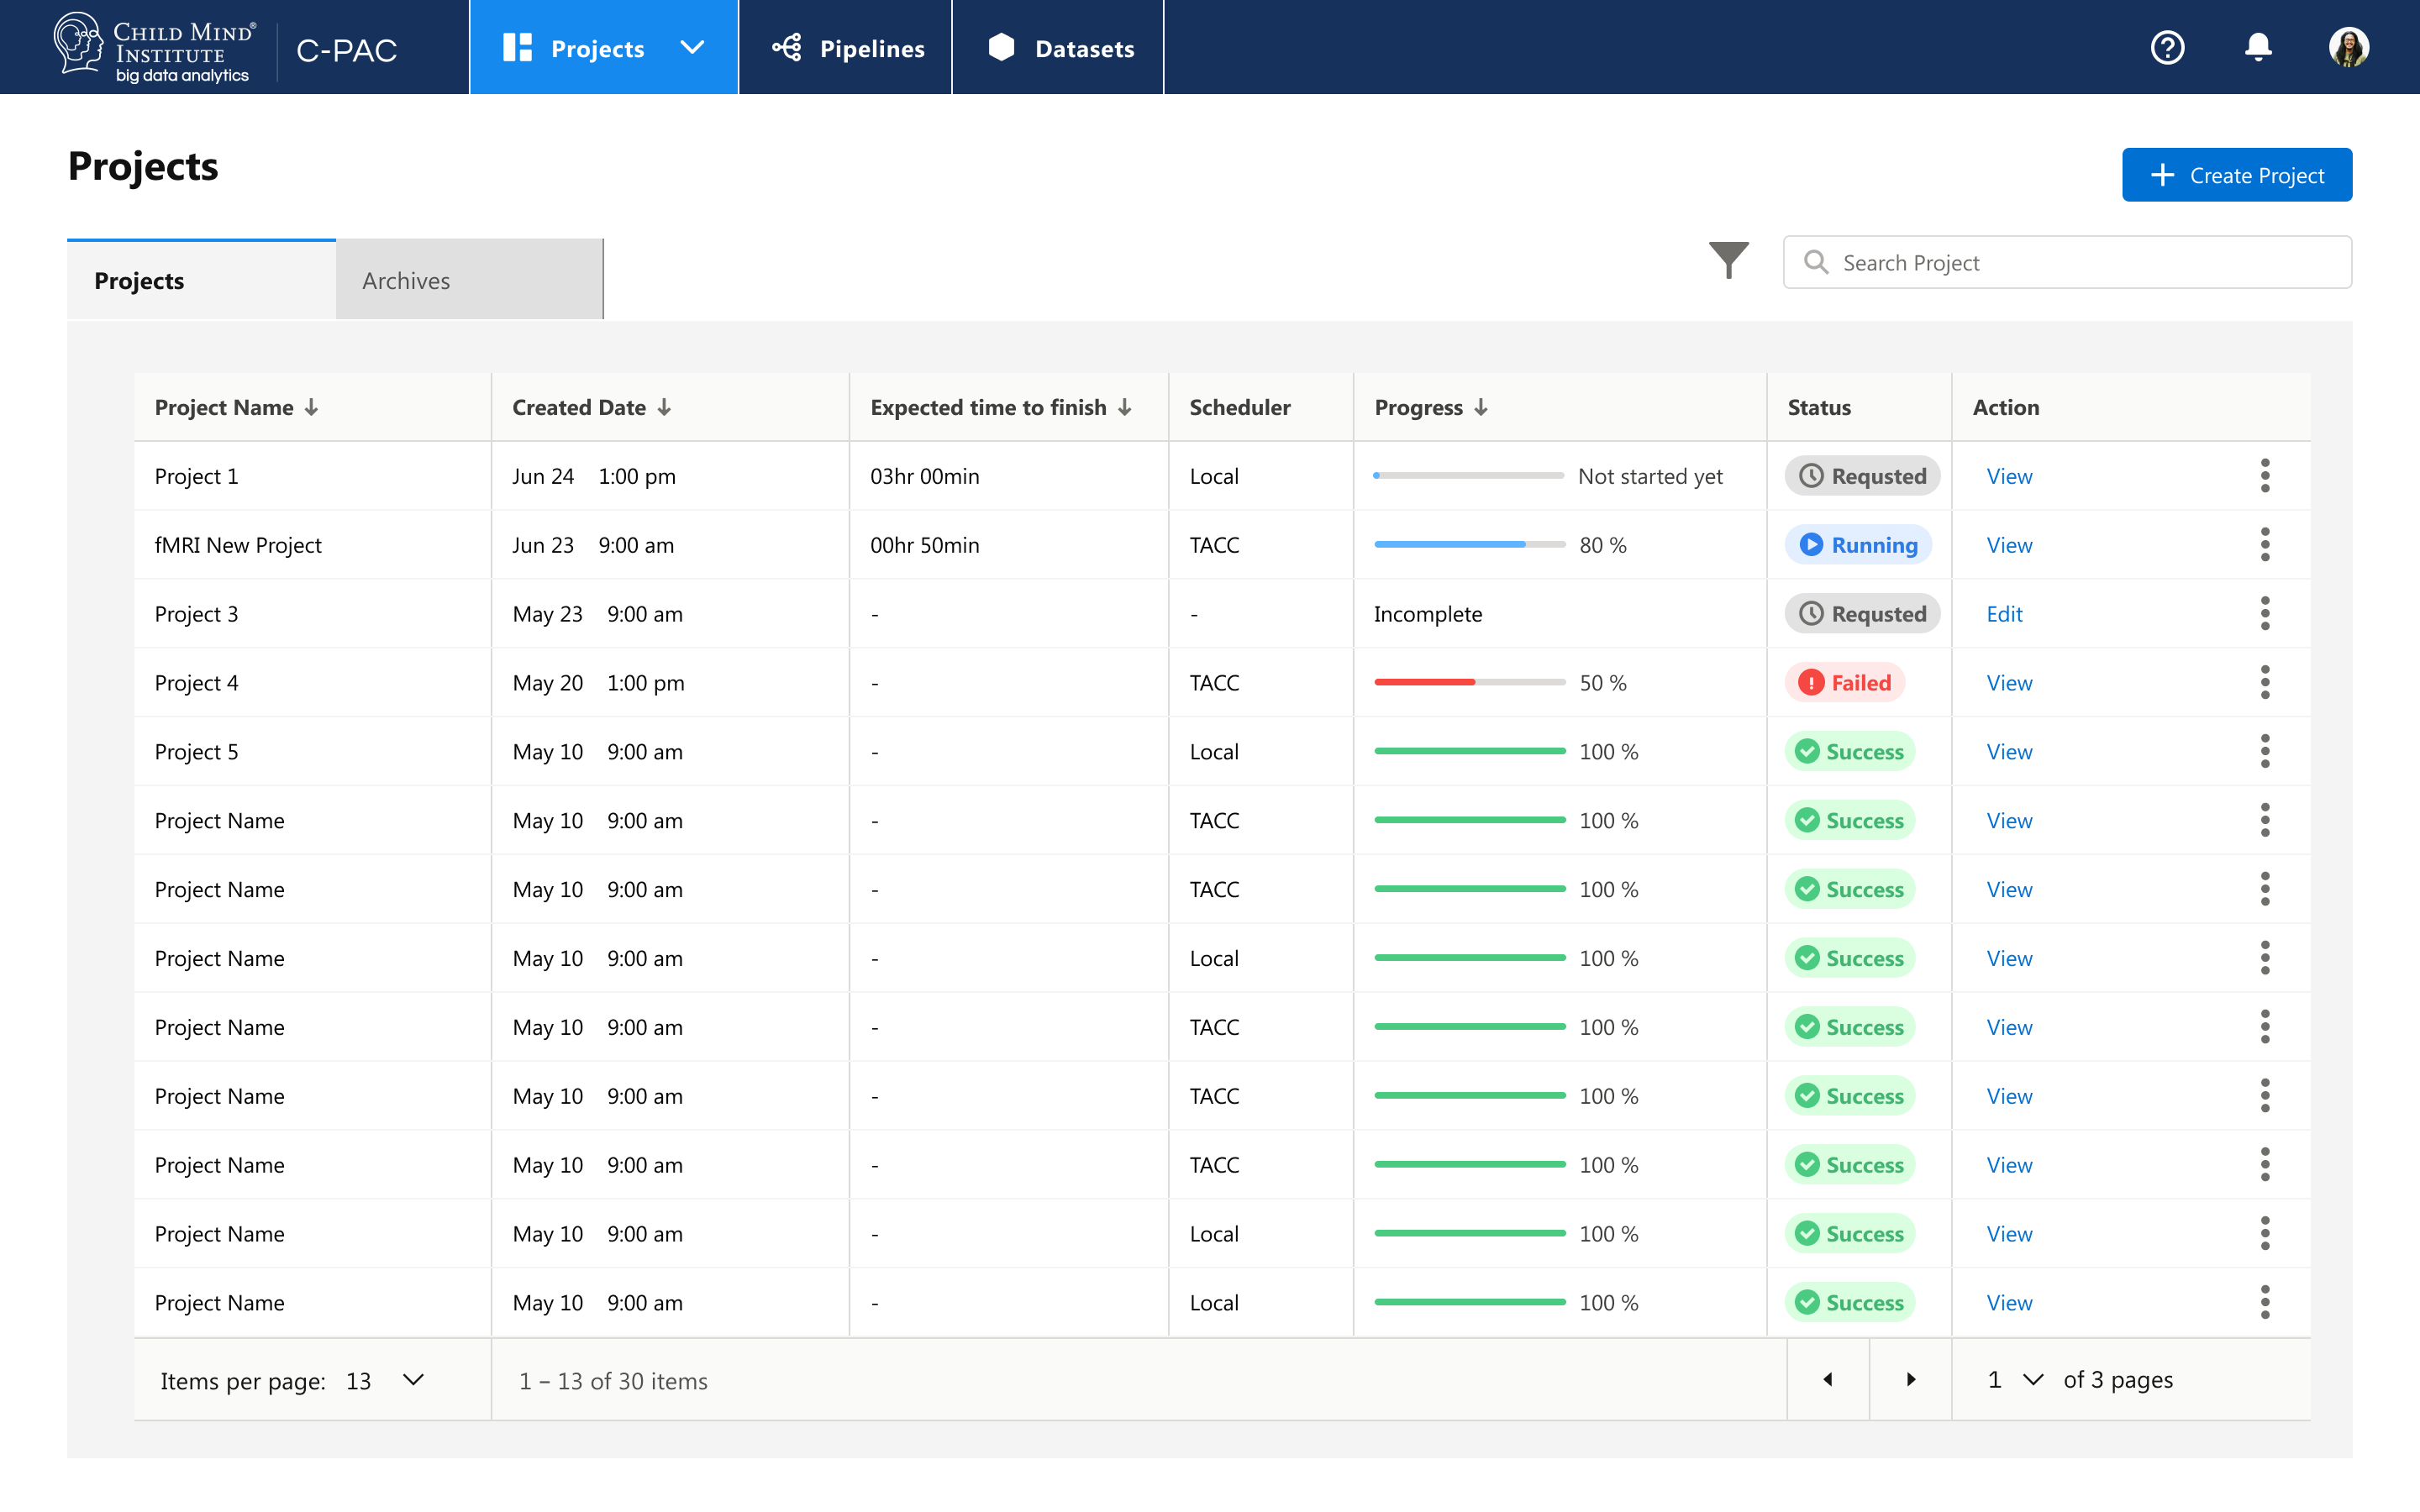Open page number selector dropdown
The image size is (2420, 1512).
tap(2032, 1380)
